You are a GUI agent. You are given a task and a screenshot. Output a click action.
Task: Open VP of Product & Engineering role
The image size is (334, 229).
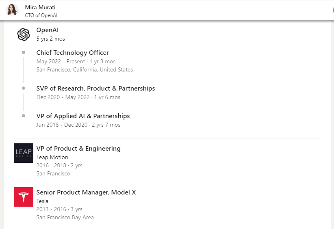tap(78, 149)
